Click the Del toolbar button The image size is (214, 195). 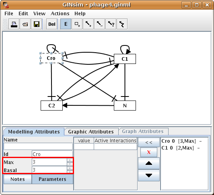tap(52, 24)
